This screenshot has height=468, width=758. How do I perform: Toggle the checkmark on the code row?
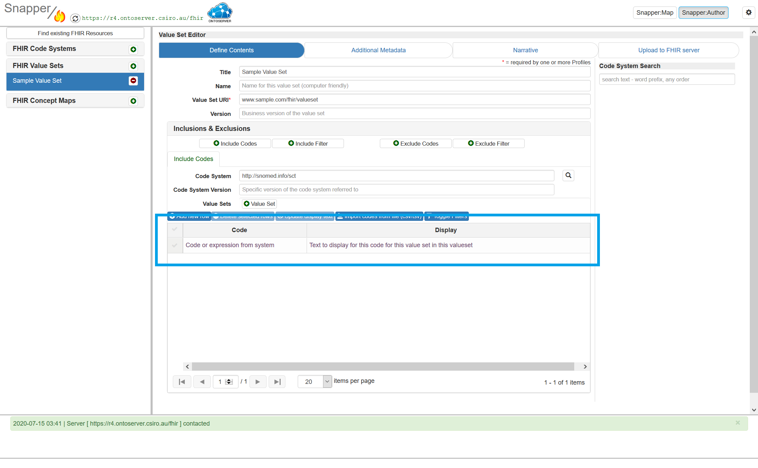pos(175,245)
